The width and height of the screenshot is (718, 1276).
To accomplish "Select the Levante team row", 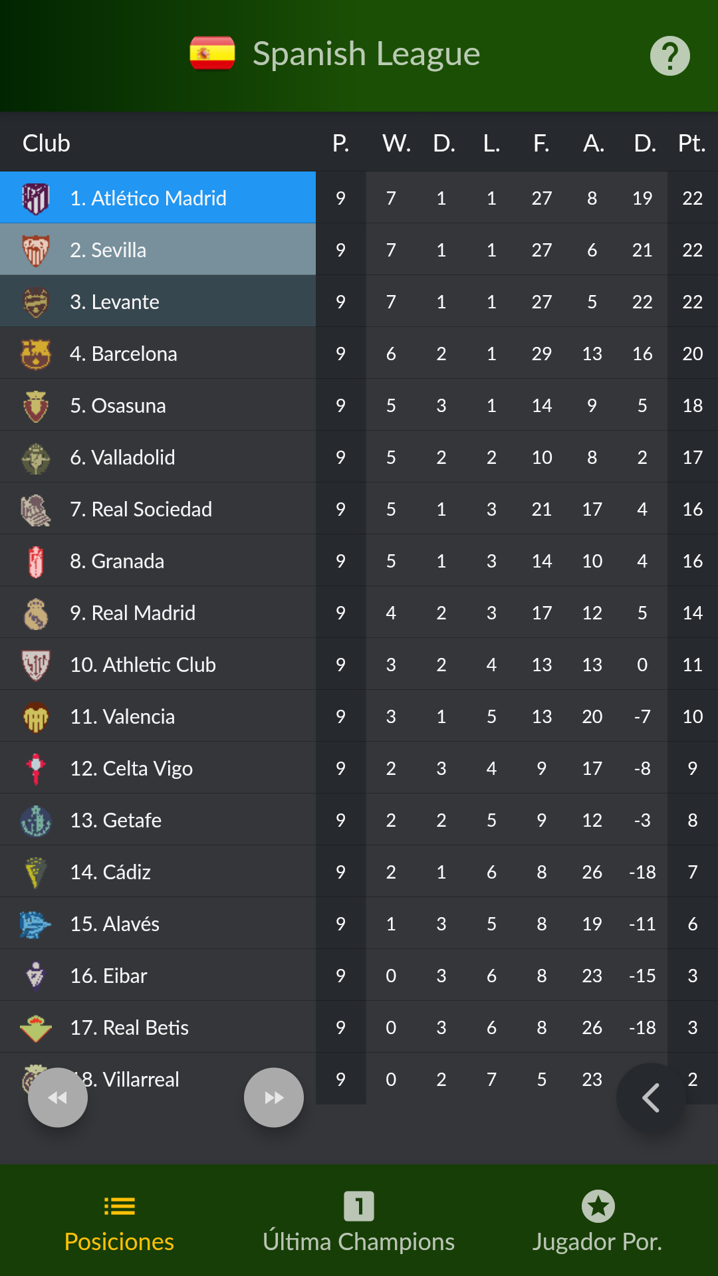I will (158, 302).
